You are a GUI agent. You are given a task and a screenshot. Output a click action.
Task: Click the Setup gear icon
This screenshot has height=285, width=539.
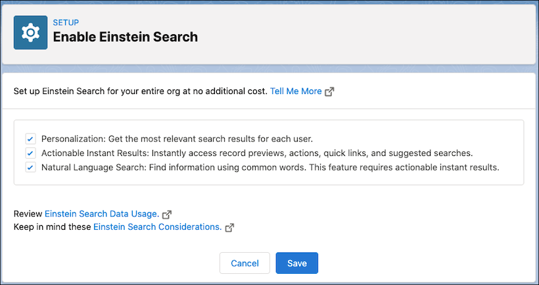pos(31,32)
